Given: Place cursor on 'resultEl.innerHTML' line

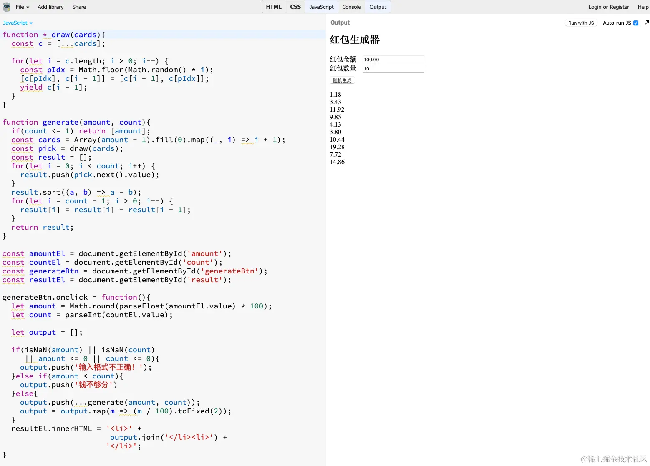Looking at the screenshot, I should tap(76, 428).
